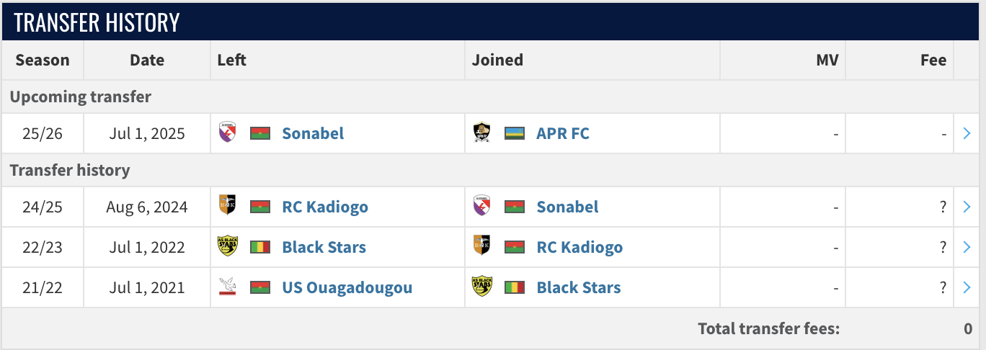This screenshot has height=350, width=986.
Task: Click the APR FC club crest
Action: point(481,133)
